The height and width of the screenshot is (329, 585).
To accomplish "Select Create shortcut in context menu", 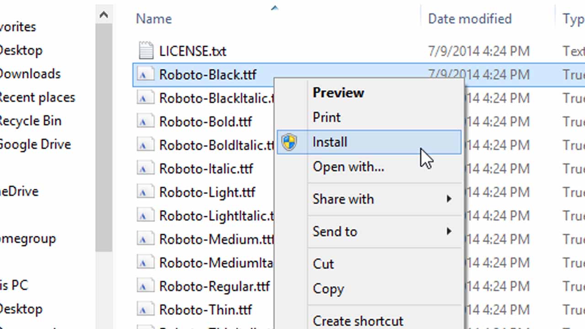I will pos(358,321).
